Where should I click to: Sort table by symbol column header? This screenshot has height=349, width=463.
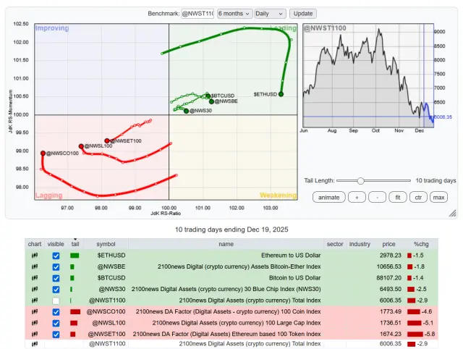pyautogui.click(x=106, y=244)
